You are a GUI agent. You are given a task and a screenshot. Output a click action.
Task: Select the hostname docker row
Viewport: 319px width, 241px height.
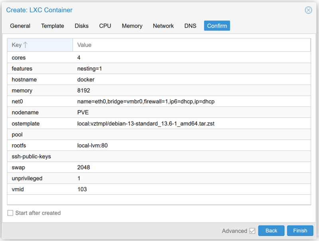pos(159,80)
